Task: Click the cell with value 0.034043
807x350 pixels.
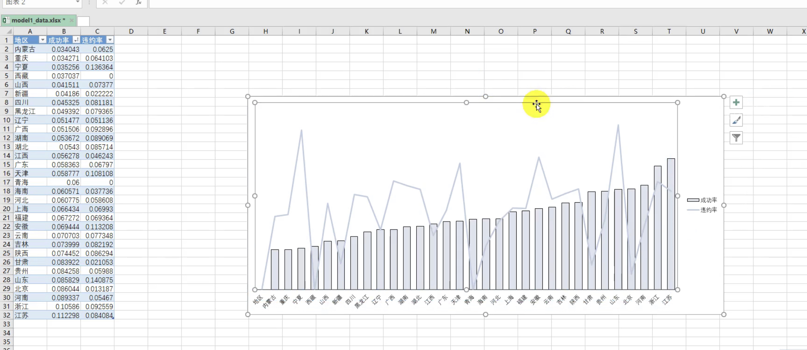Action: pyautogui.click(x=64, y=49)
